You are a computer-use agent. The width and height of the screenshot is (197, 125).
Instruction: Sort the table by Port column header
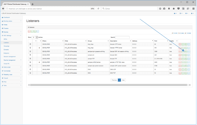161,41
